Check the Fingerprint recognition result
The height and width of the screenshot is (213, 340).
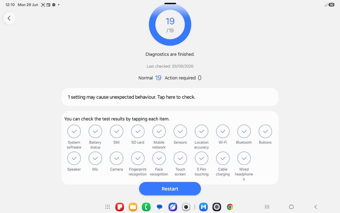click(138, 158)
